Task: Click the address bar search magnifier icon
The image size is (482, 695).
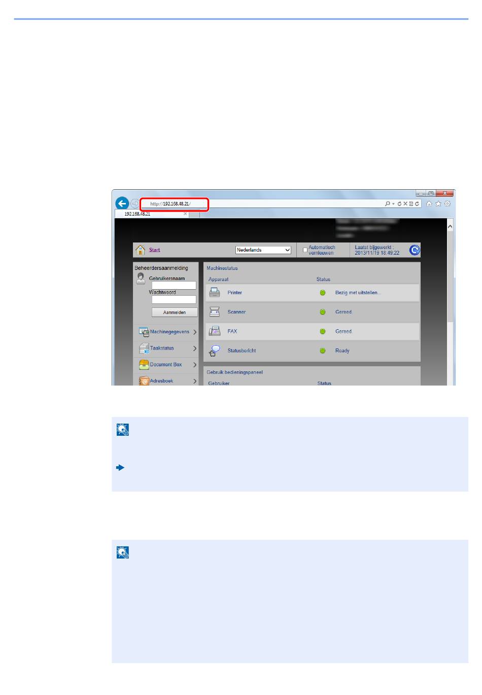Action: [x=388, y=203]
